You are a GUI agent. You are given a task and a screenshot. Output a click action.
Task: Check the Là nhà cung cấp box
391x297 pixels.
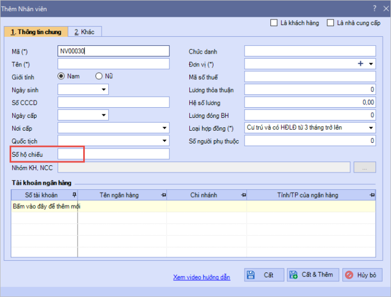click(x=331, y=23)
